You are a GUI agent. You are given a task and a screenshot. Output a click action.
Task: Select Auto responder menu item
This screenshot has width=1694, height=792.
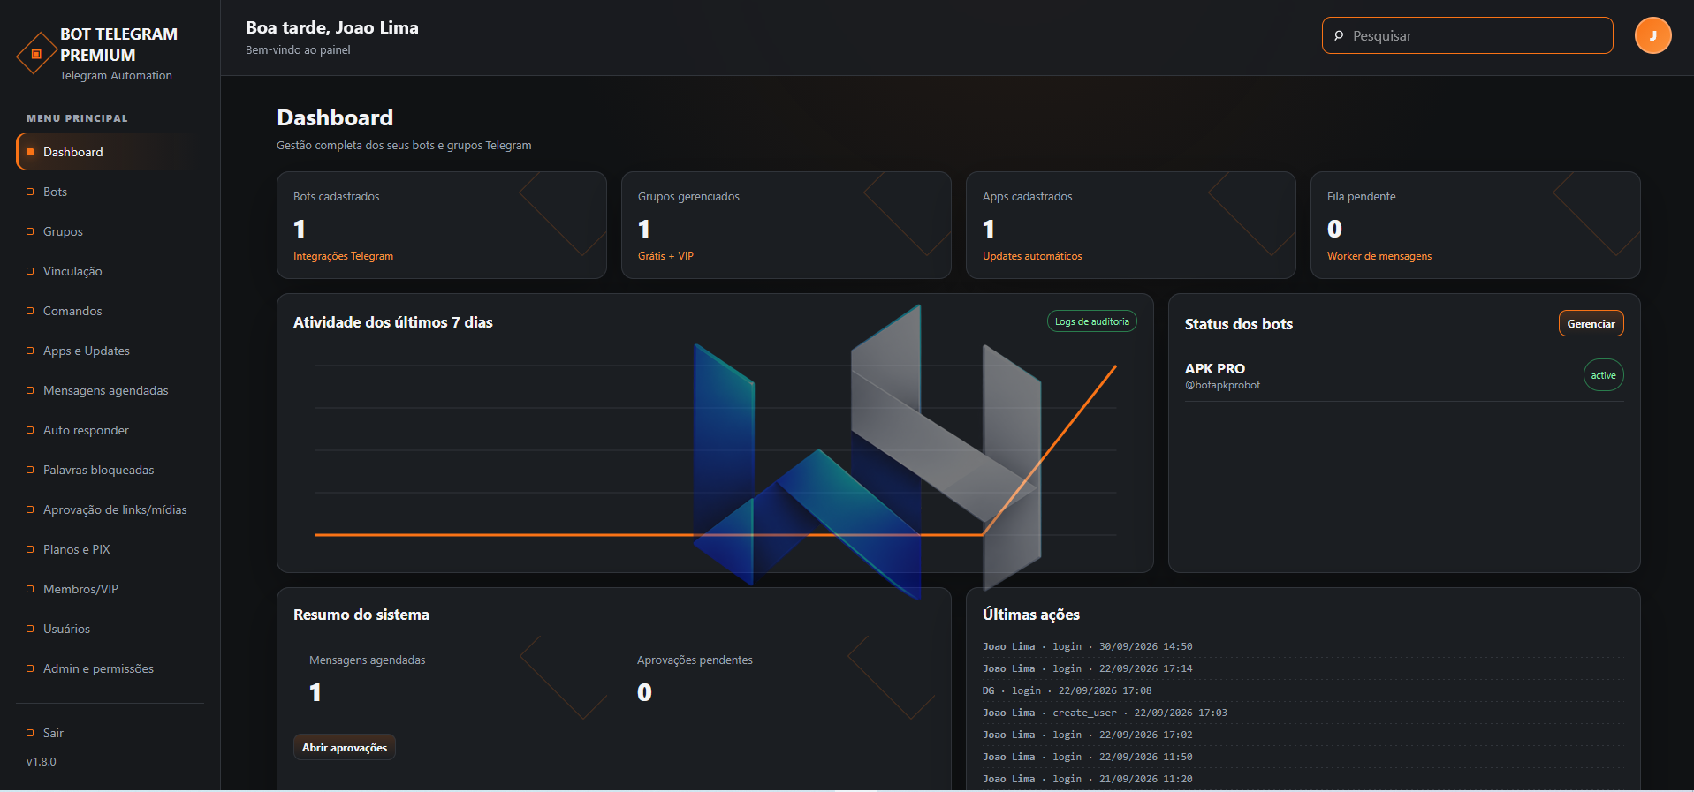coord(110,430)
